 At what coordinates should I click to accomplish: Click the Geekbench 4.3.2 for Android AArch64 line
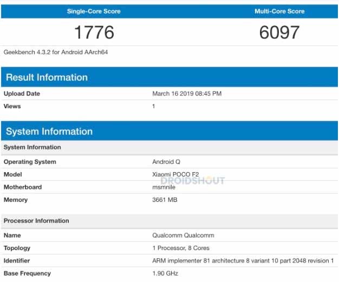click(56, 52)
